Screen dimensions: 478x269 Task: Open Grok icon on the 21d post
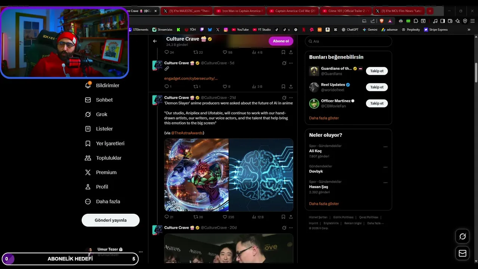pyautogui.click(x=284, y=98)
